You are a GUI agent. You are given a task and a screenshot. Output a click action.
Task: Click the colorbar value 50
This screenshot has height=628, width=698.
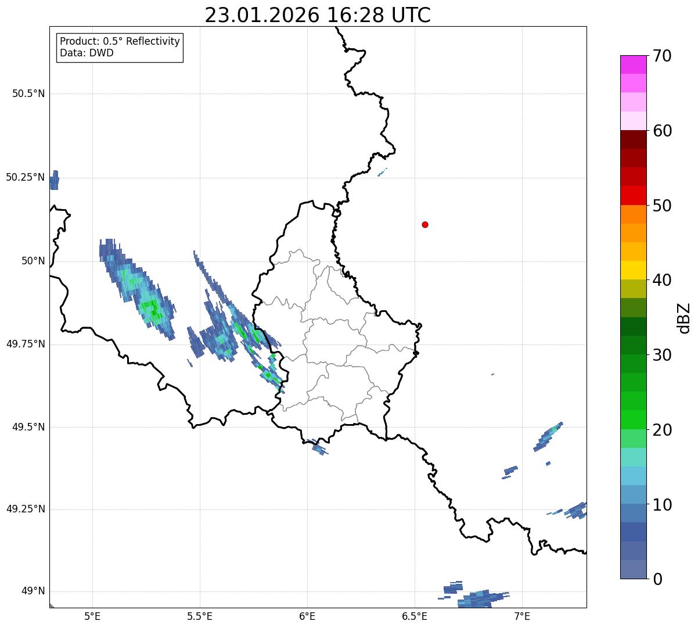(663, 206)
